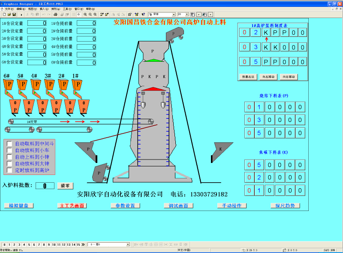Save the picture with the floppy disk icon
Viewport: 343px width, 253px height.
[x=14, y=15]
